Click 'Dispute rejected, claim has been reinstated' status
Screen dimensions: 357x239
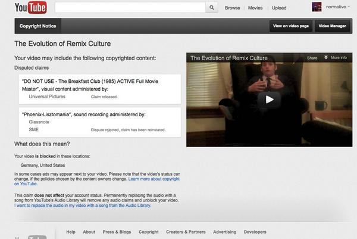click(x=128, y=130)
